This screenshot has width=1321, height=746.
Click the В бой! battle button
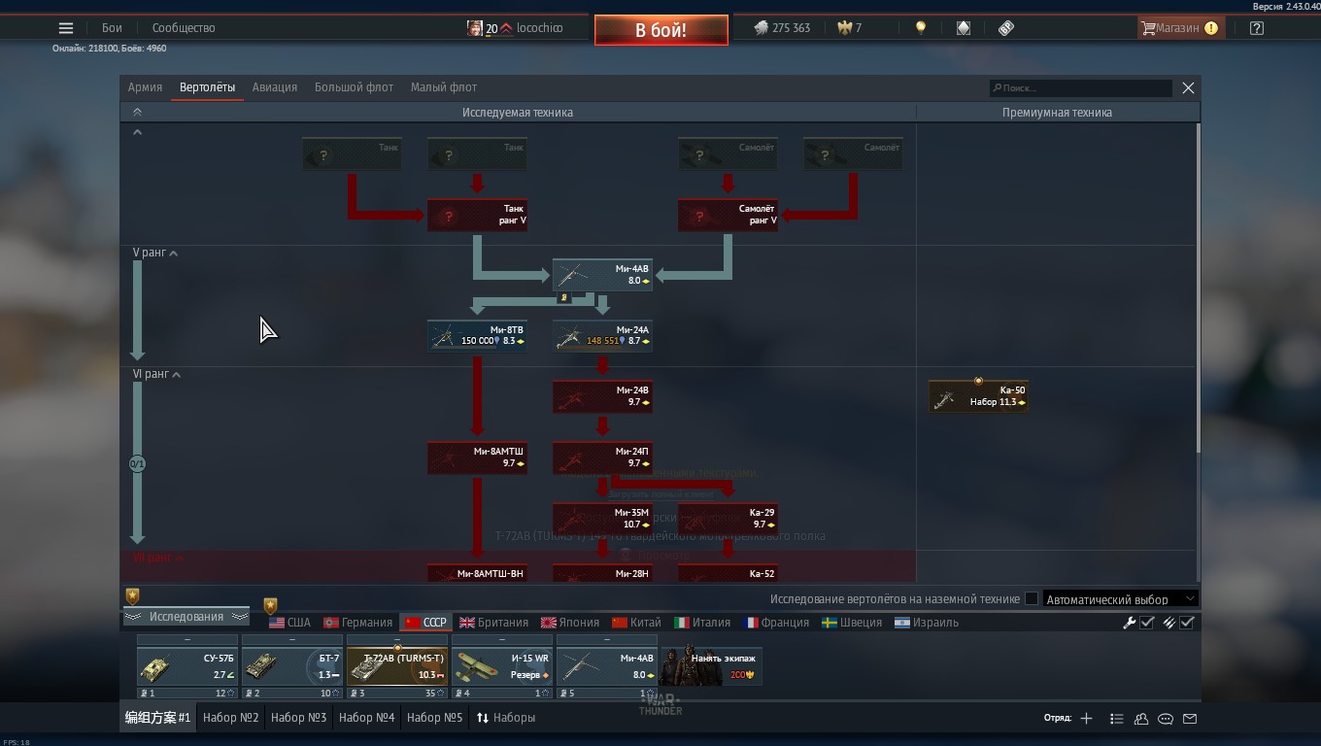pyautogui.click(x=661, y=30)
